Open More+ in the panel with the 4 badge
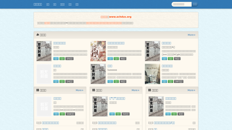Viewport: 232px width, 130px height. 191,90
